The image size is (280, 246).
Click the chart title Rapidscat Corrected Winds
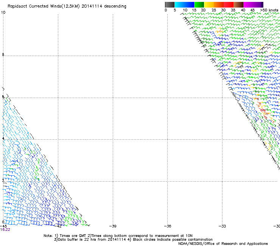[67, 6]
